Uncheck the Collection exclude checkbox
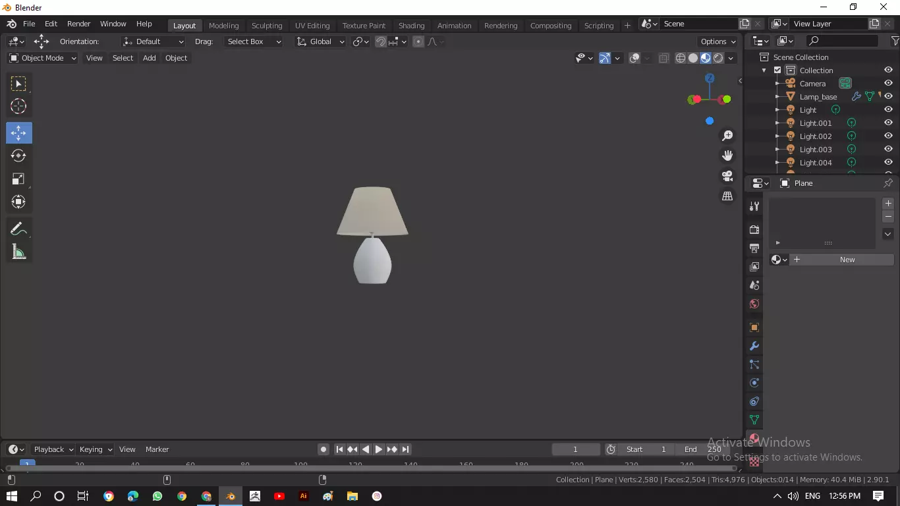 [777, 70]
